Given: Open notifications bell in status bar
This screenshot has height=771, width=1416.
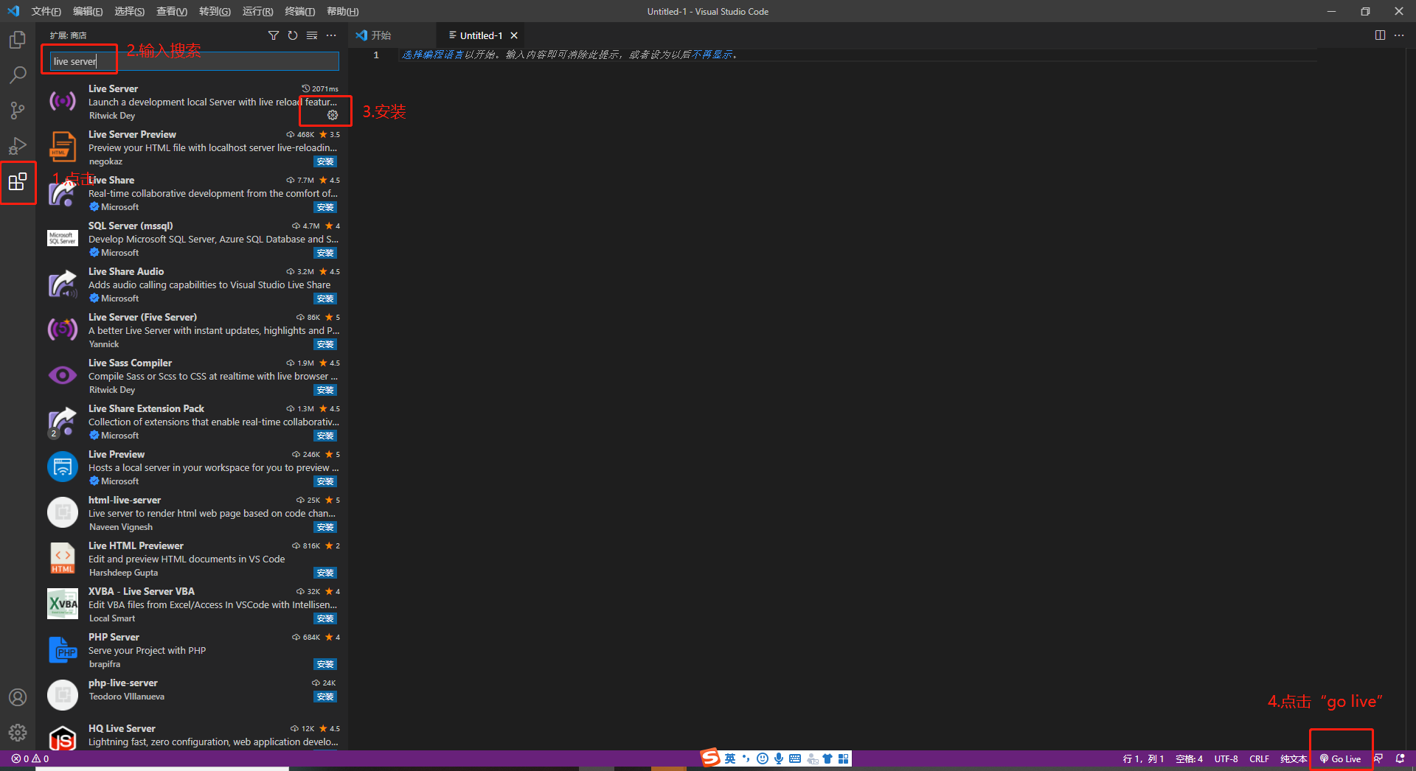Looking at the screenshot, I should point(1400,758).
